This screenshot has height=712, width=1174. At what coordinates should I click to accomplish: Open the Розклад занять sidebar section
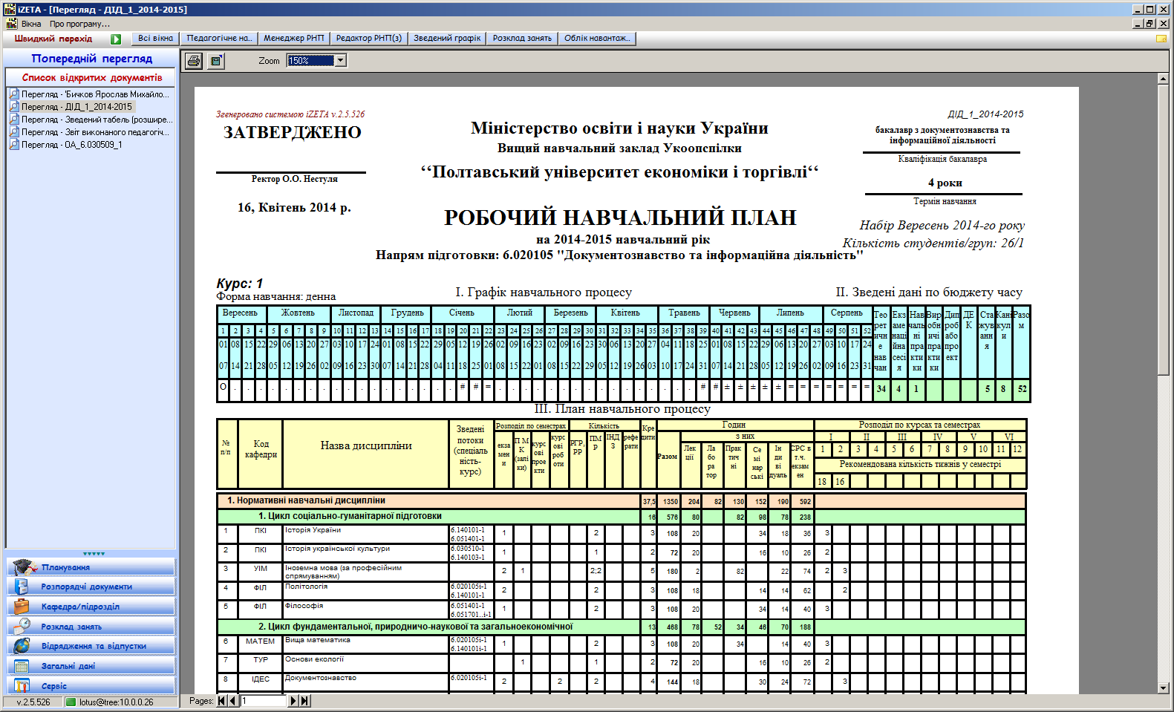pos(91,627)
